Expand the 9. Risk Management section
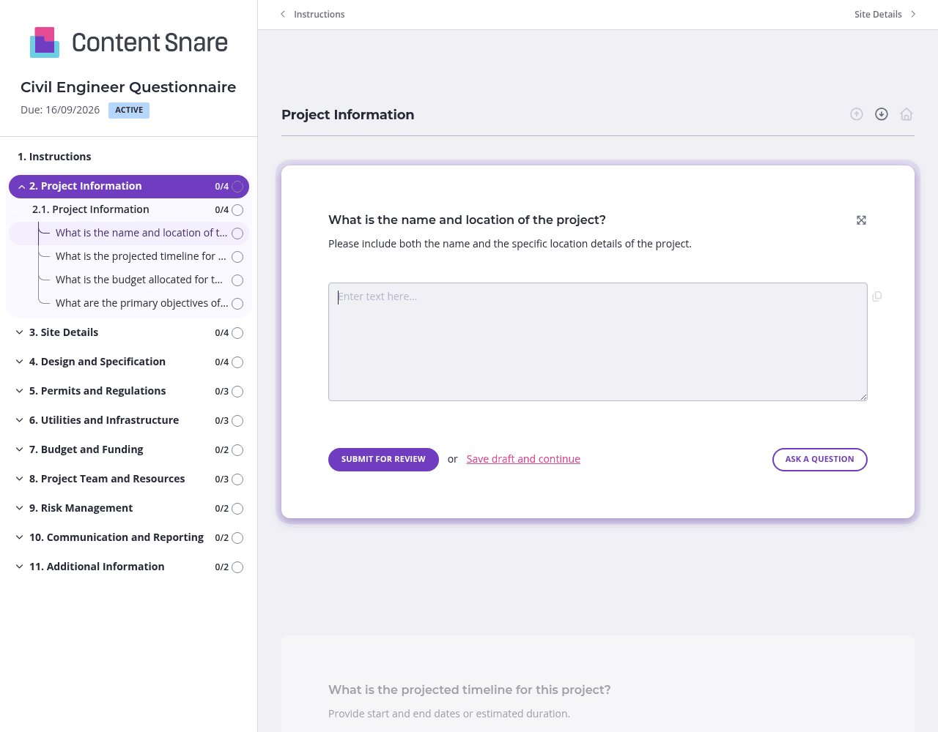 point(20,508)
